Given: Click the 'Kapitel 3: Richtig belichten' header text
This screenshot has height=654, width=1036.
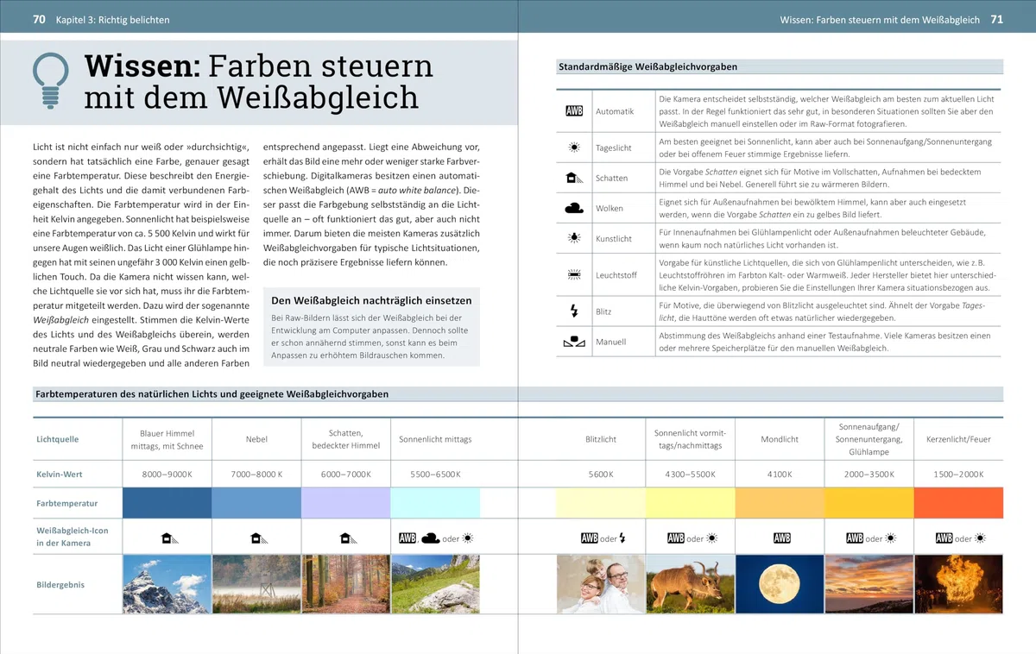Looking at the screenshot, I should click(x=112, y=19).
